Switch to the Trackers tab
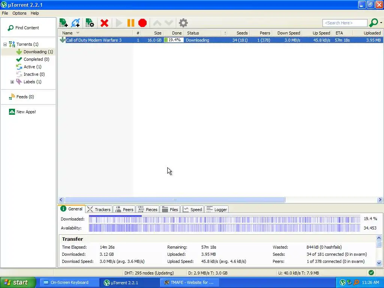 99,210
